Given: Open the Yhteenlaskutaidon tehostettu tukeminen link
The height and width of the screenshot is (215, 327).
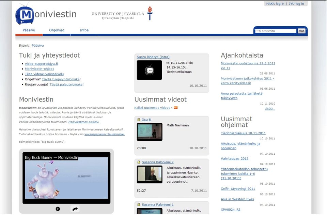Looking at the screenshot, I should pos(244,173).
